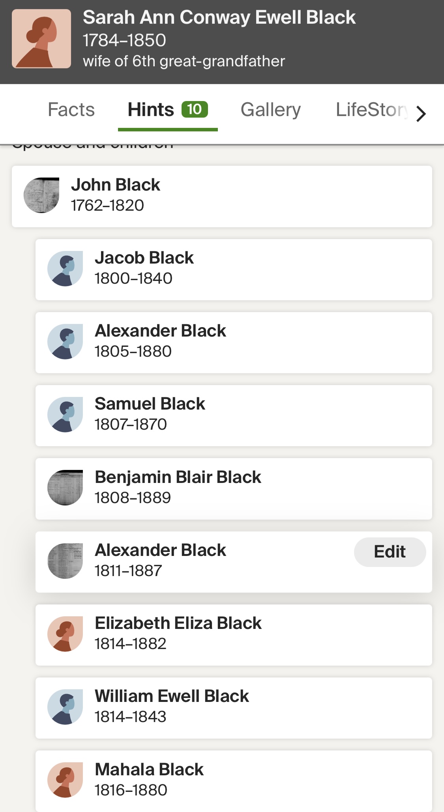Tap John Black's document photo thumbnail

(41, 195)
